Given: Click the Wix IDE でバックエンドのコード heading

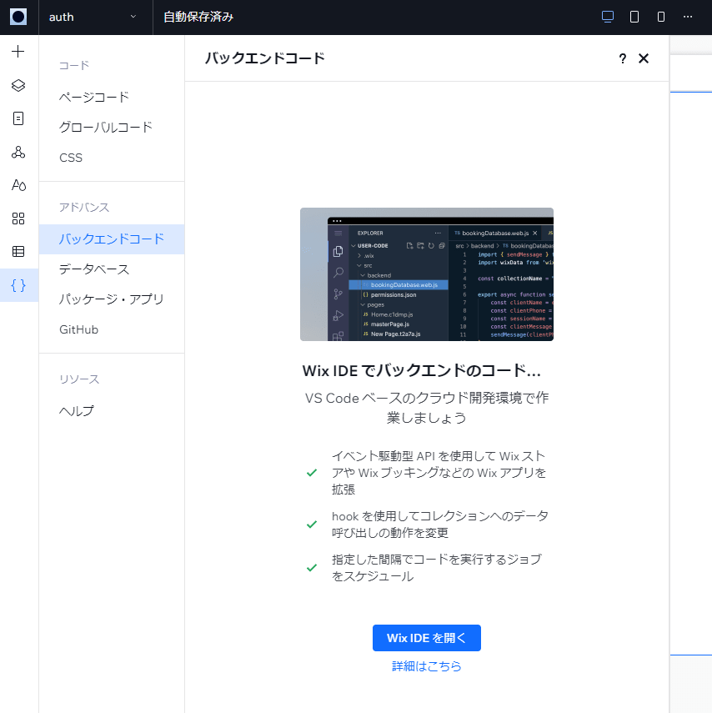Looking at the screenshot, I should (422, 370).
